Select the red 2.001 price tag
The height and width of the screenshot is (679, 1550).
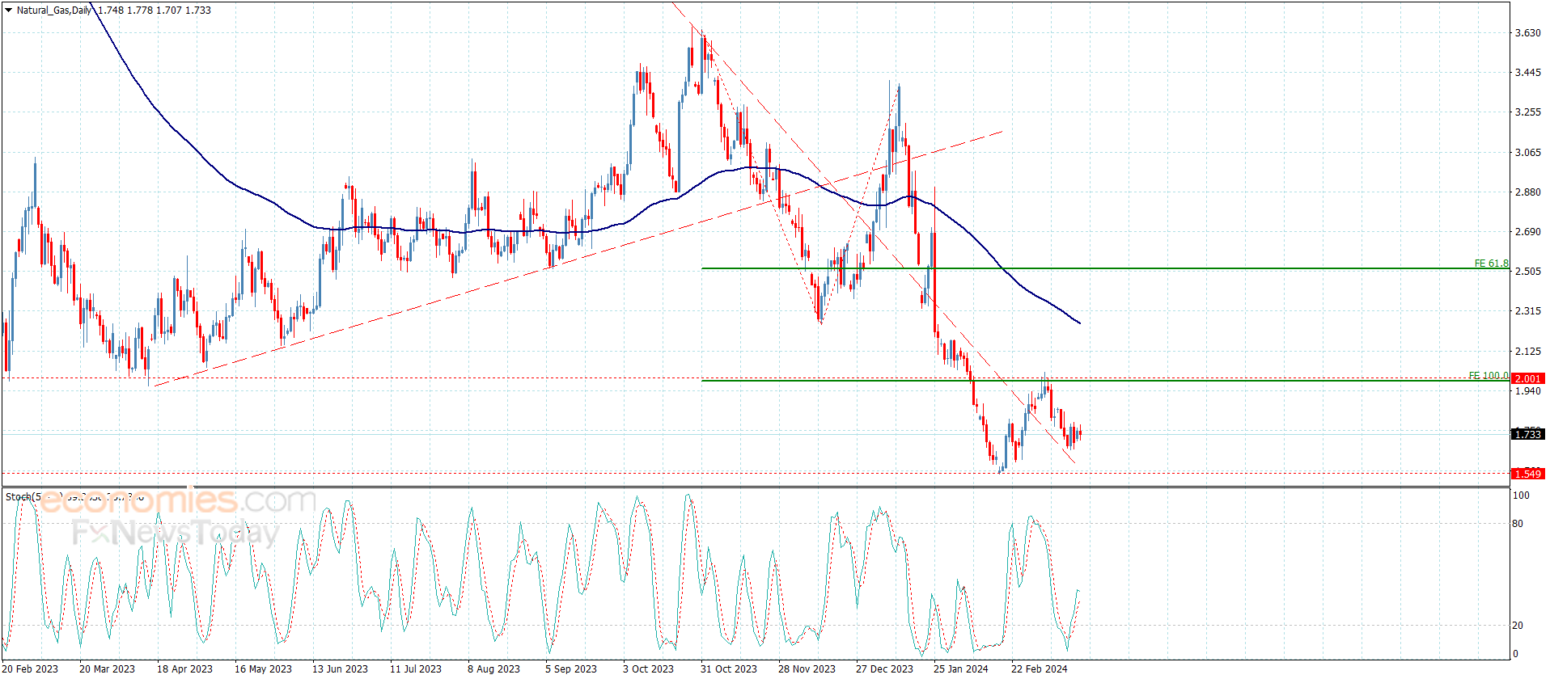(1527, 378)
